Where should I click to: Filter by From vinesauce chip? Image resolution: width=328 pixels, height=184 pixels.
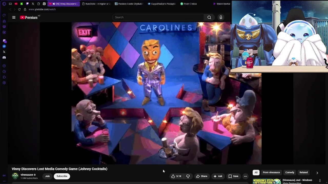(271, 172)
